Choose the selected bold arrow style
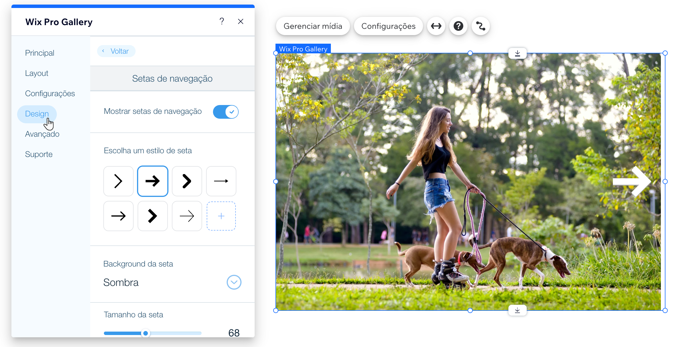The image size is (676, 347). coord(153,181)
